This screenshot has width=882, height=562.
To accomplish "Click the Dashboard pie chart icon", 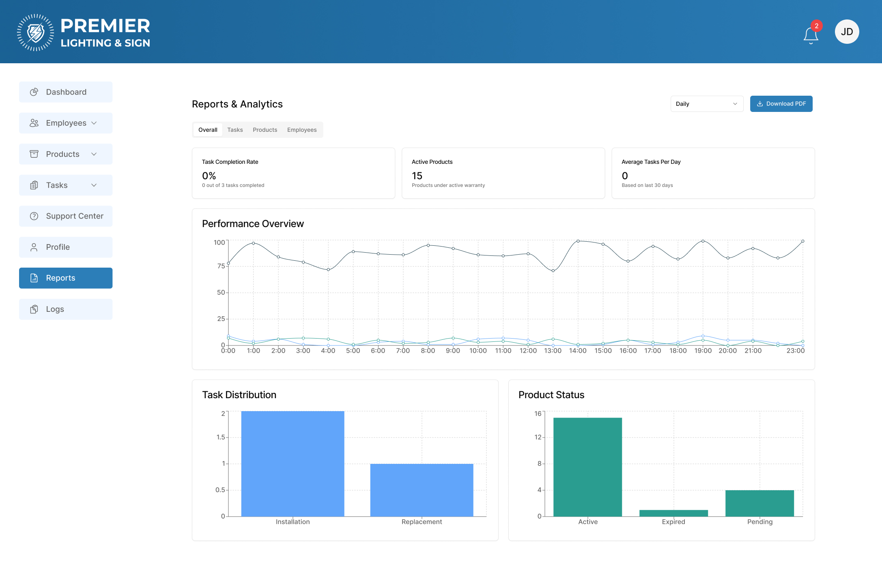I will point(34,92).
